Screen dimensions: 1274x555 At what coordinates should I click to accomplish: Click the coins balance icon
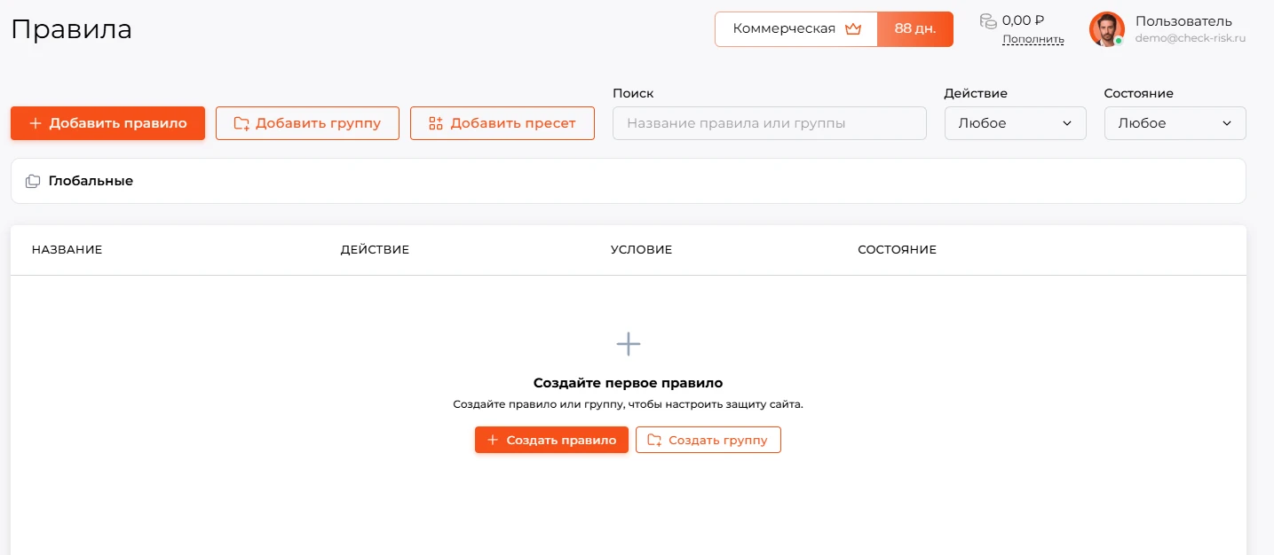point(988,20)
